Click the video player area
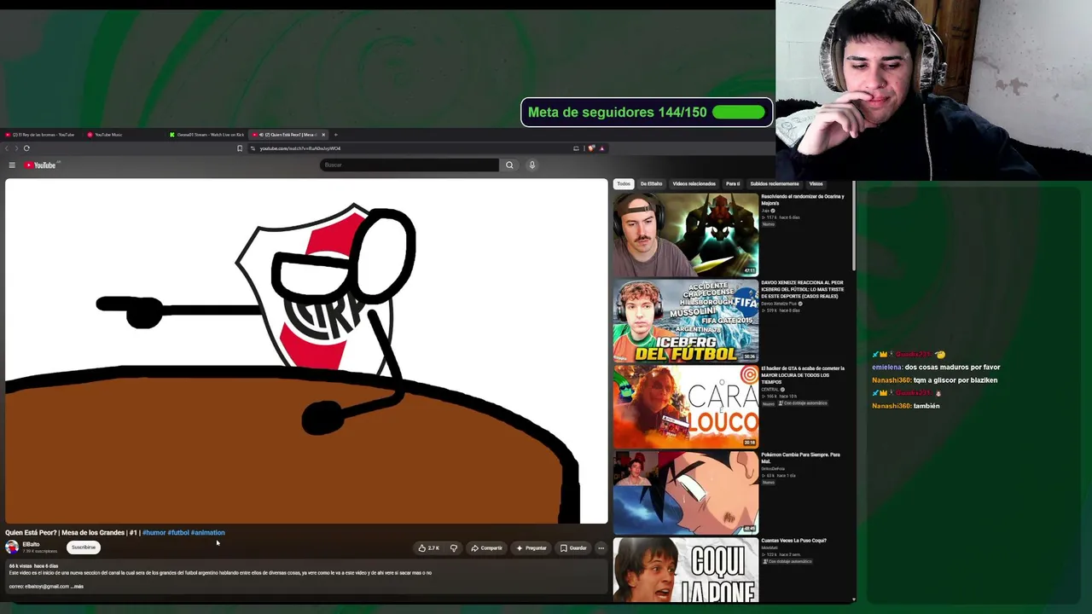This screenshot has height=614, width=1092. point(306,351)
